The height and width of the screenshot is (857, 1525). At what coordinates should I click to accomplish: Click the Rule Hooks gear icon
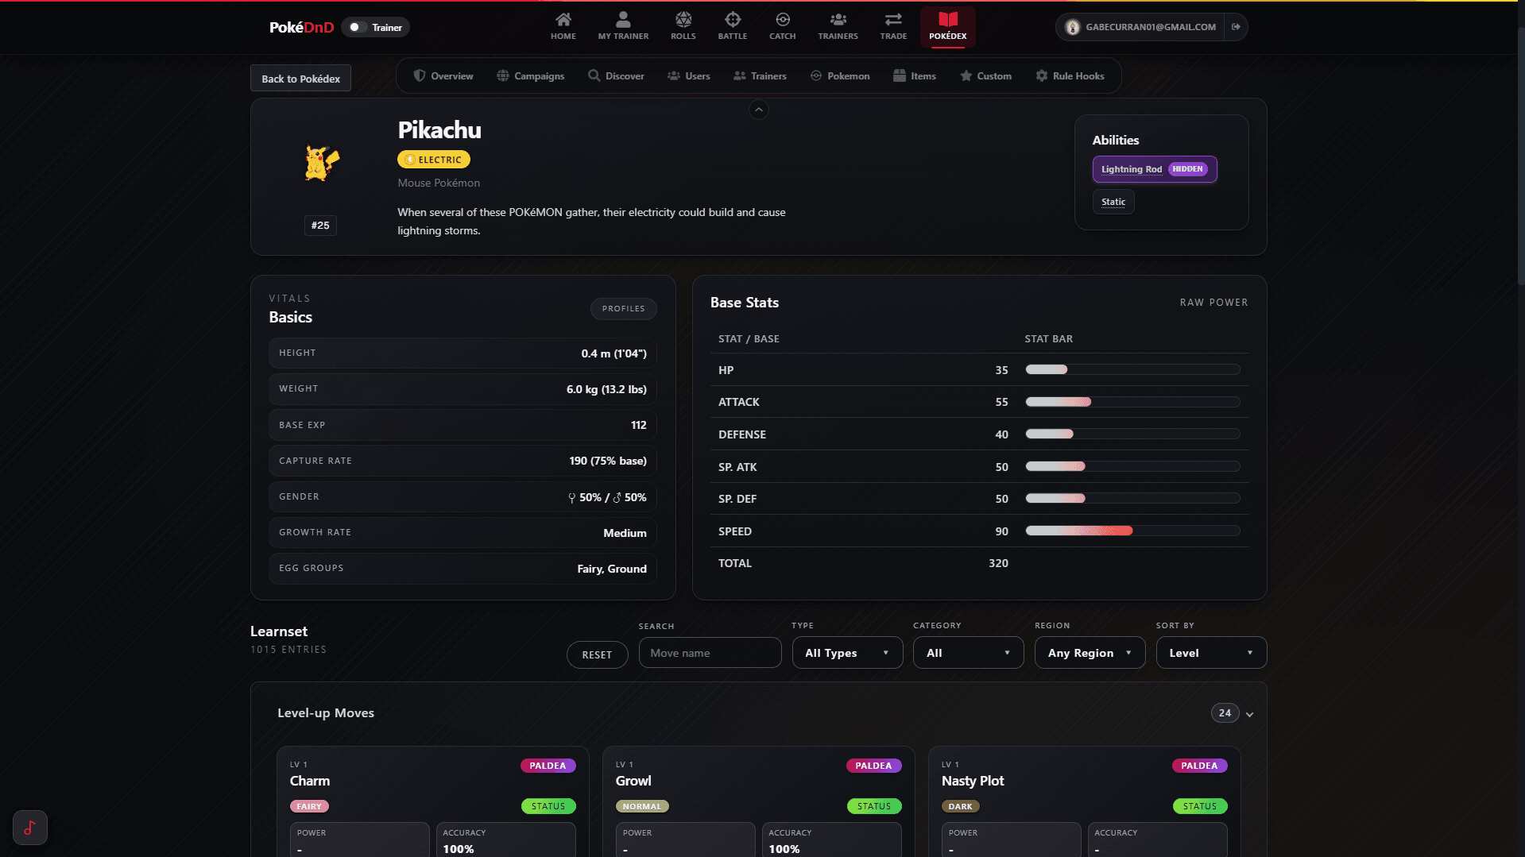pos(1042,75)
